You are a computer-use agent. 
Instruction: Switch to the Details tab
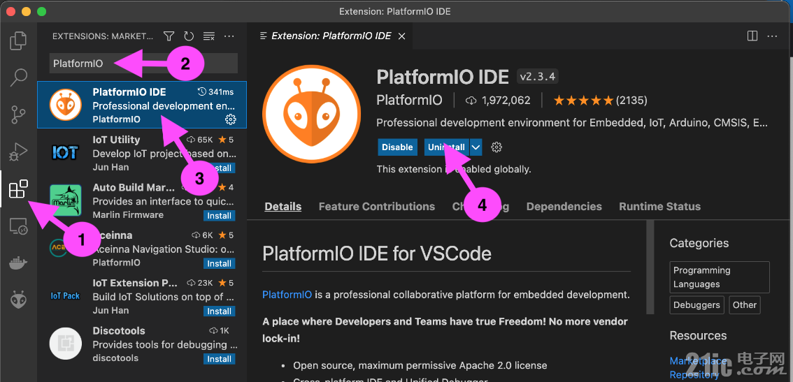283,206
